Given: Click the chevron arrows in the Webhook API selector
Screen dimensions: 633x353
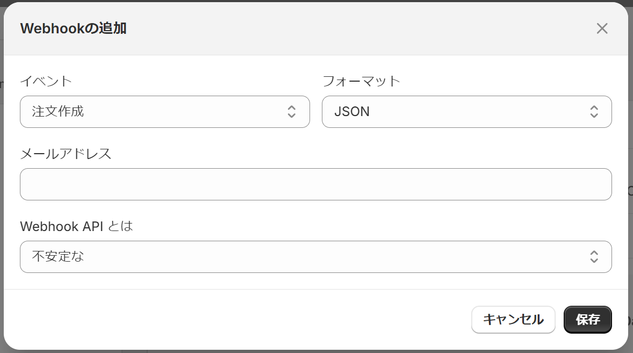Looking at the screenshot, I should click(x=594, y=257).
